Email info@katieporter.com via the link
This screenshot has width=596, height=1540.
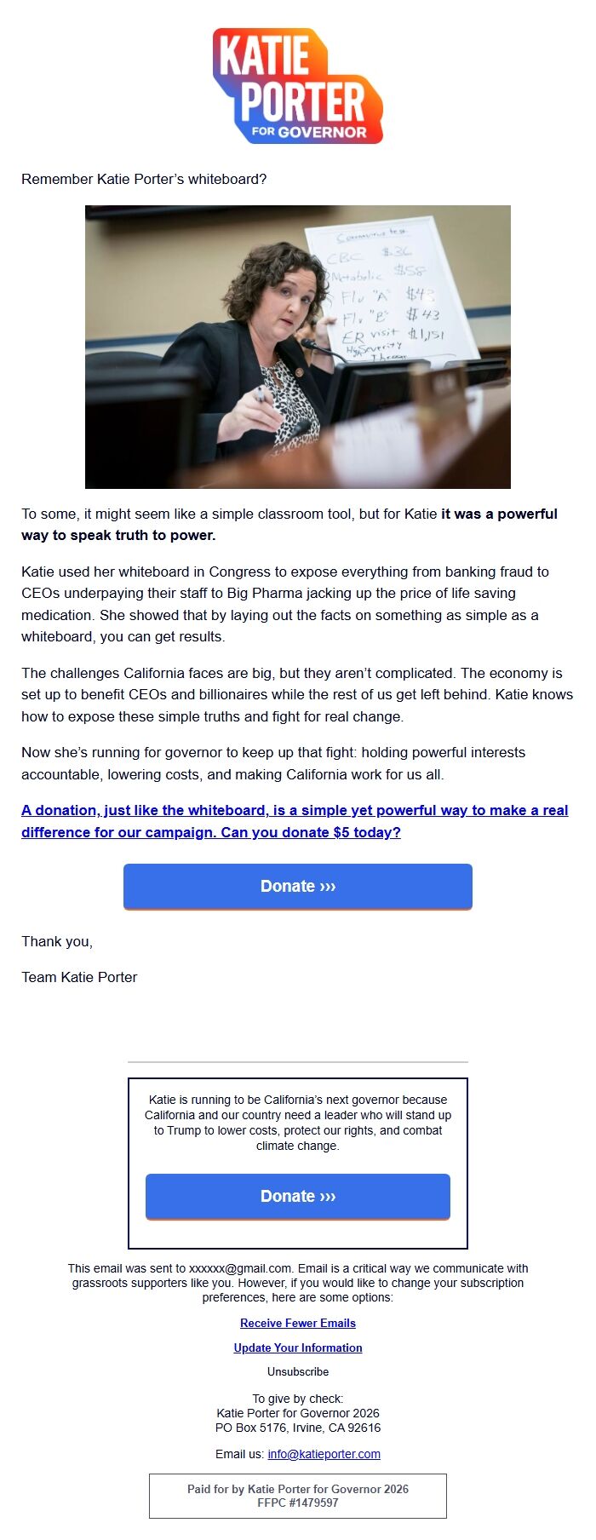pos(324,1454)
